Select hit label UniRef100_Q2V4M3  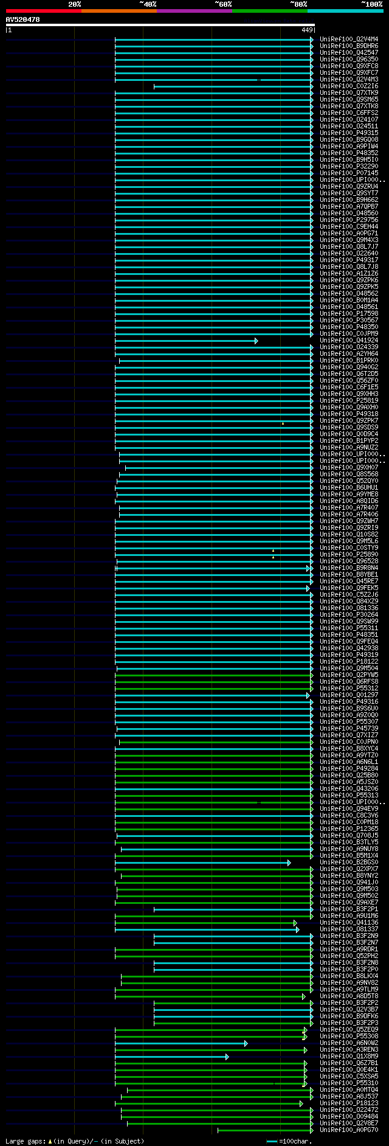349,80
